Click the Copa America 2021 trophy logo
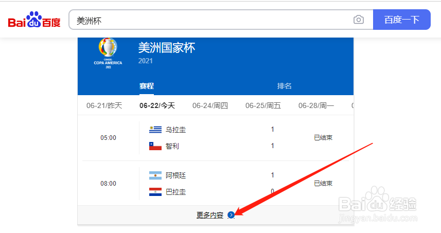The width and height of the screenshot is (441, 233). tap(108, 53)
